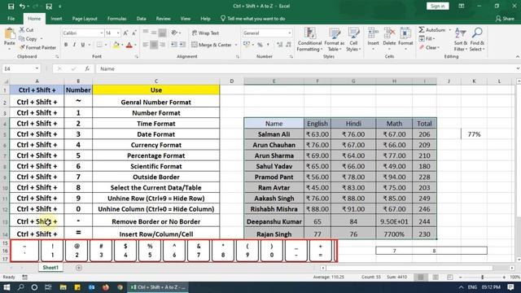The height and width of the screenshot is (293, 521).
Task: Click the Sign in button
Action: 438,6
